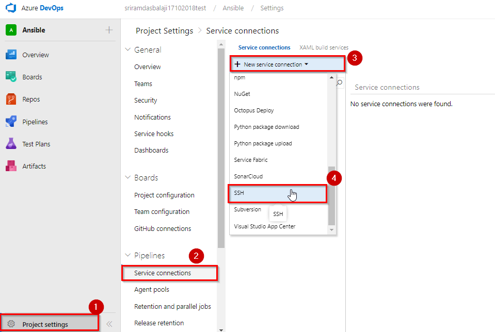This screenshot has height=332, width=495.
Task: Click the settings pane scroll-down arrow
Action: pyautogui.click(x=221, y=330)
